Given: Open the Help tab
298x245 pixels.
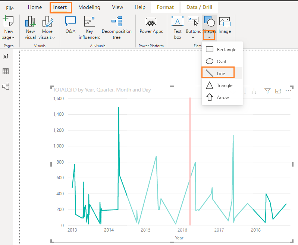Looking at the screenshot, I should click(x=140, y=7).
